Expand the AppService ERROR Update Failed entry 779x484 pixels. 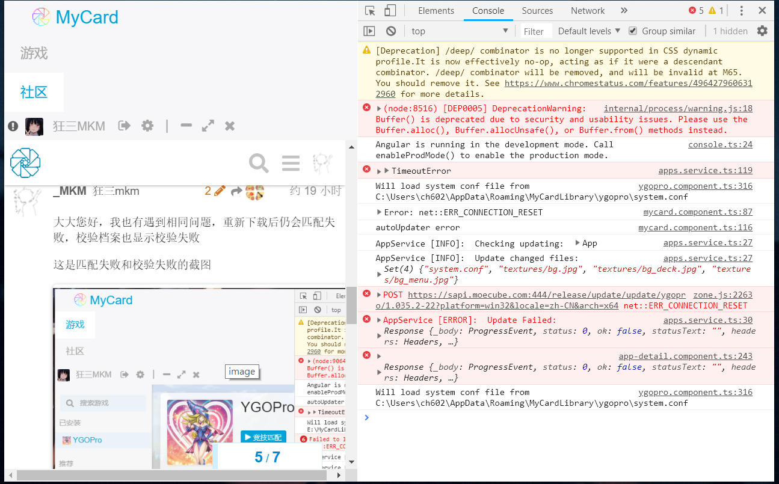coord(379,320)
